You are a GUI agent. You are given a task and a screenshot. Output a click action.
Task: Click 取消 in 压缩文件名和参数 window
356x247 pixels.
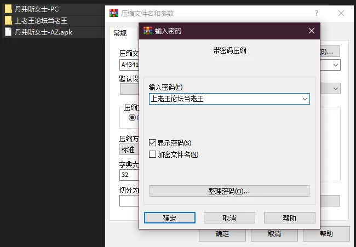274,234
